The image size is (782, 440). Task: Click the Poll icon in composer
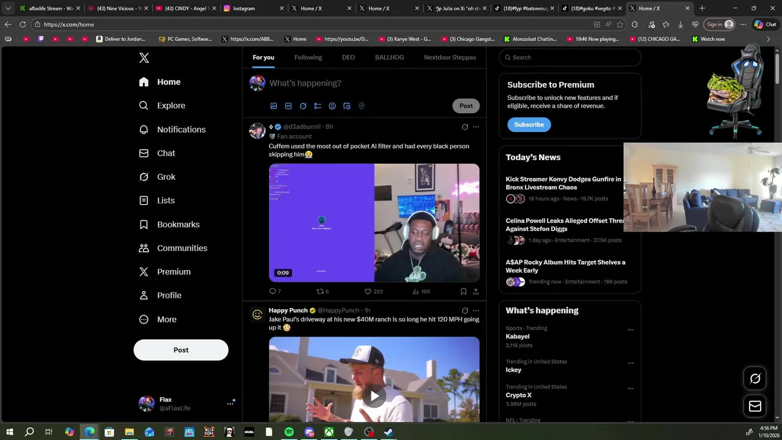pos(318,106)
